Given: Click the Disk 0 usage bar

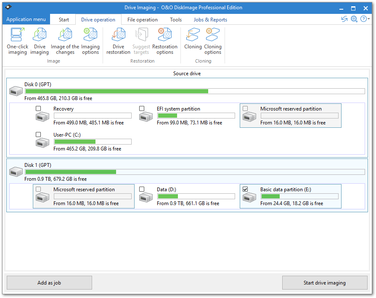Looking at the screenshot, I should (195, 91).
